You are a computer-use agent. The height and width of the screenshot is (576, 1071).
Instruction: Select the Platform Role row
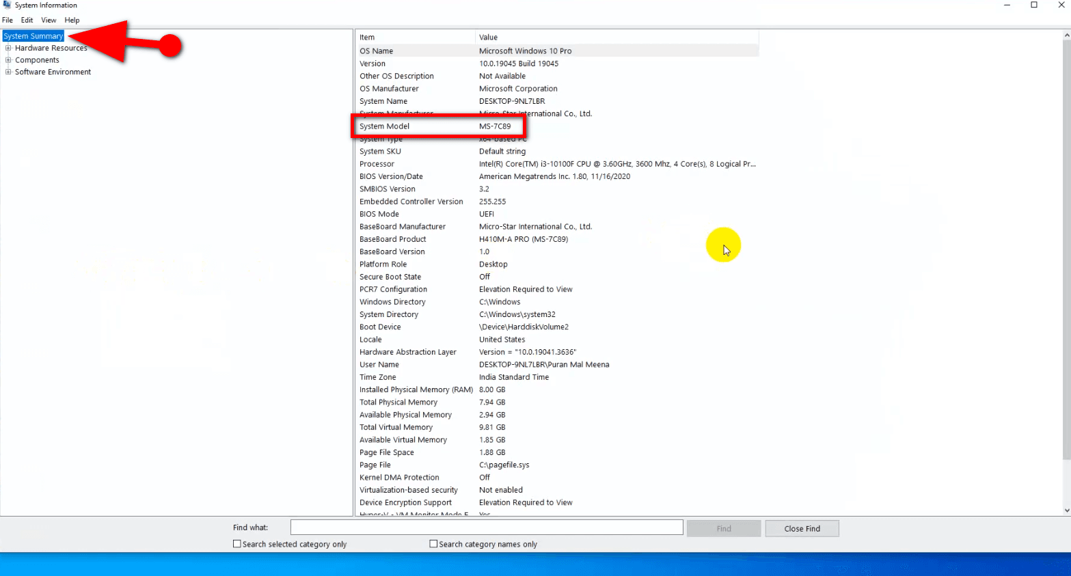coord(557,264)
